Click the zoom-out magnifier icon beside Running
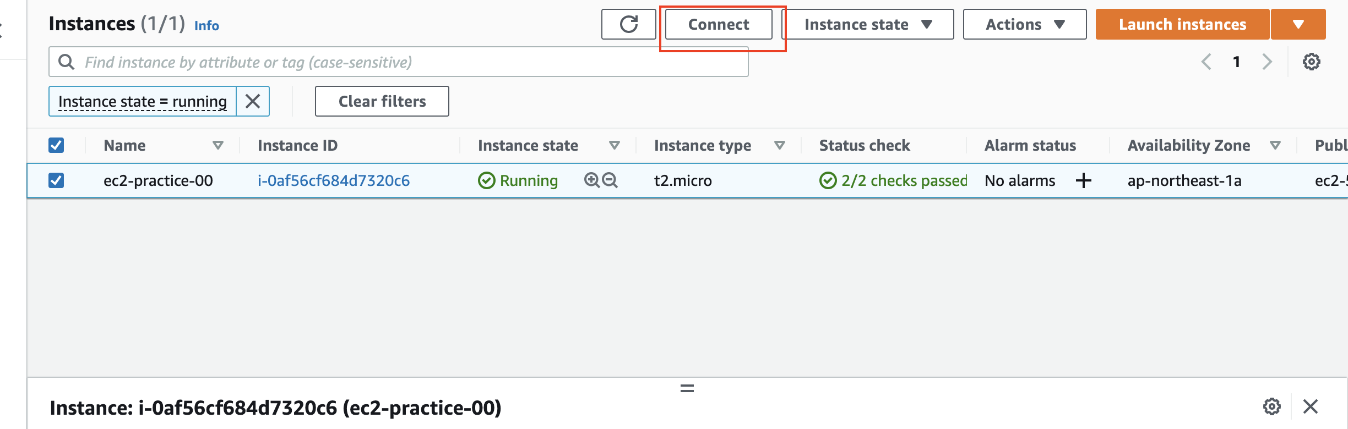The height and width of the screenshot is (429, 1348). (x=610, y=180)
